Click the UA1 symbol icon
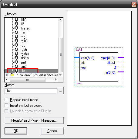This screenshot has width=138, height=139. [16, 71]
